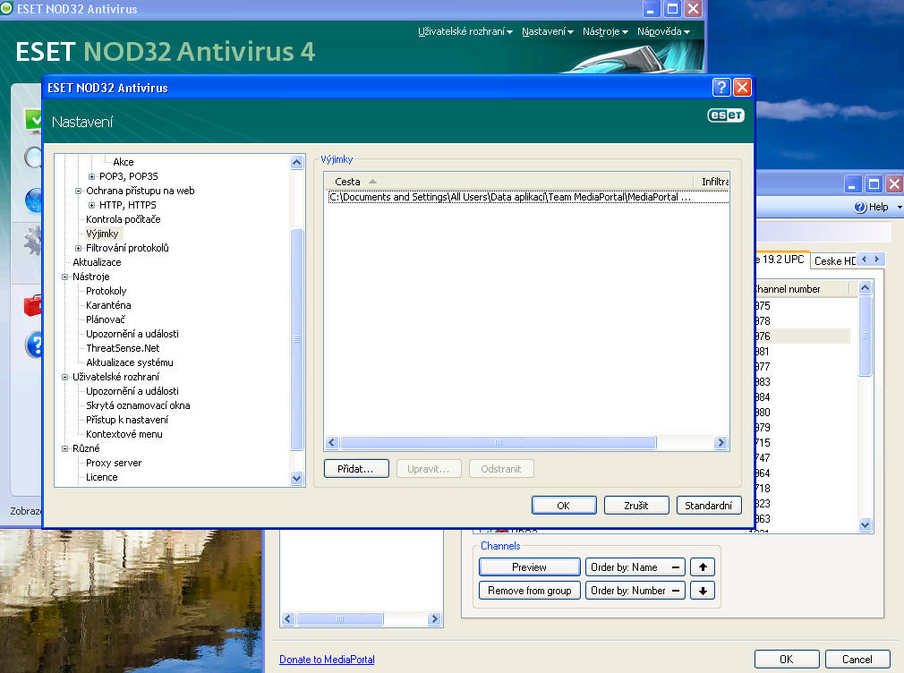Click vertical scrollbar thumb of settings tree

297,339
